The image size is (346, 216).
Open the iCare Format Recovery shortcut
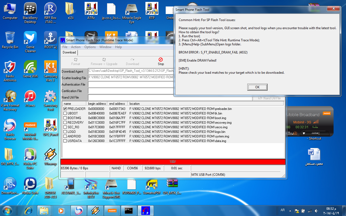pyautogui.click(x=10, y=100)
